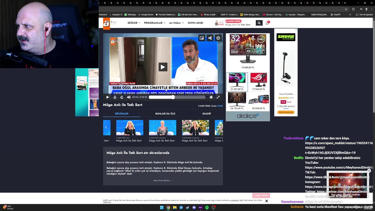Screen dimensions: 375x211
Task: Expand the atv Haber dropdown menu
Action: 176,23
